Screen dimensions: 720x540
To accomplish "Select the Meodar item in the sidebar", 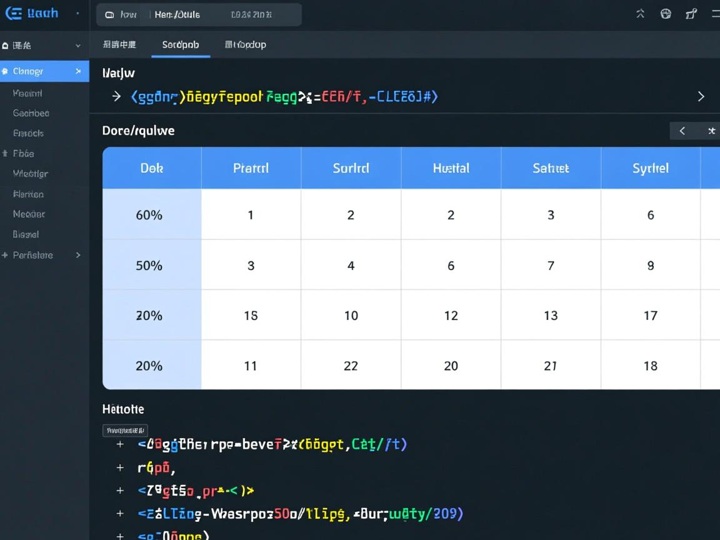I will tap(29, 214).
